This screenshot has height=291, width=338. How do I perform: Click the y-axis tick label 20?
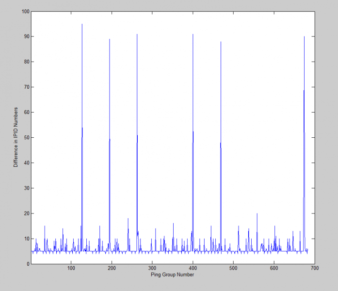(26, 213)
